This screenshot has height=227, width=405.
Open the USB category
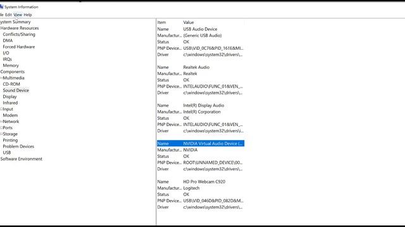pyautogui.click(x=7, y=153)
